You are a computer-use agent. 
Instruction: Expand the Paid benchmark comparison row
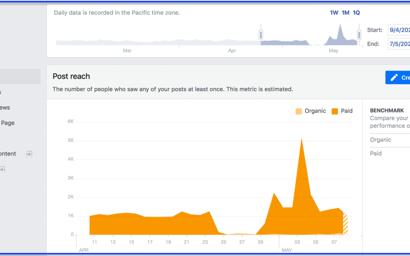click(x=376, y=153)
